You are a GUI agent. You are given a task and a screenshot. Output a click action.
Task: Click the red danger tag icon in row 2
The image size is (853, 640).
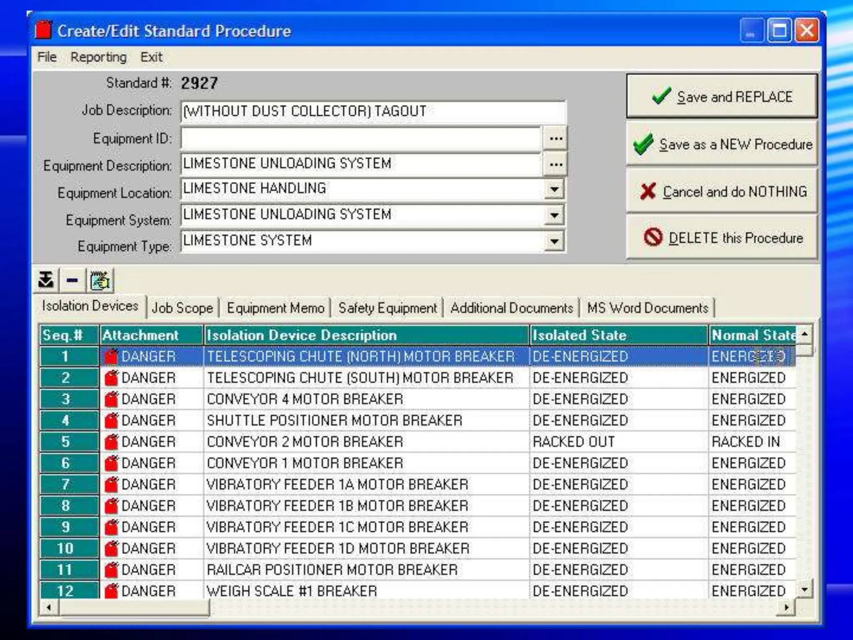[111, 377]
